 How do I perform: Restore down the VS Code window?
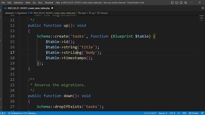click(x=199, y=3)
